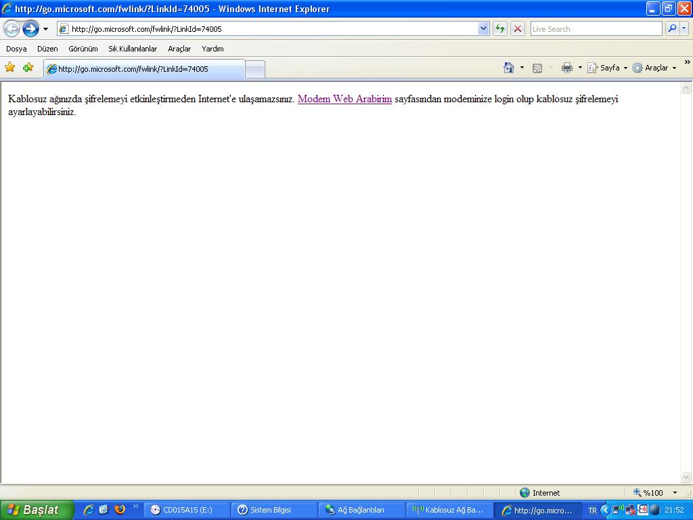Expand the command bar overflow chevron
This screenshot has height=520, width=693.
(688, 62)
